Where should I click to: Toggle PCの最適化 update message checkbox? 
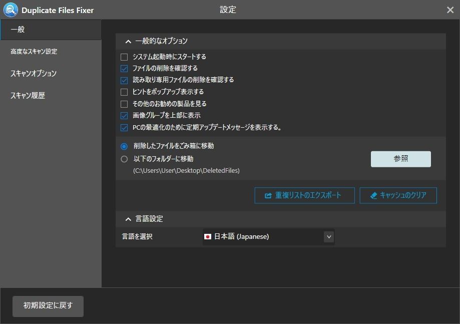coord(124,128)
